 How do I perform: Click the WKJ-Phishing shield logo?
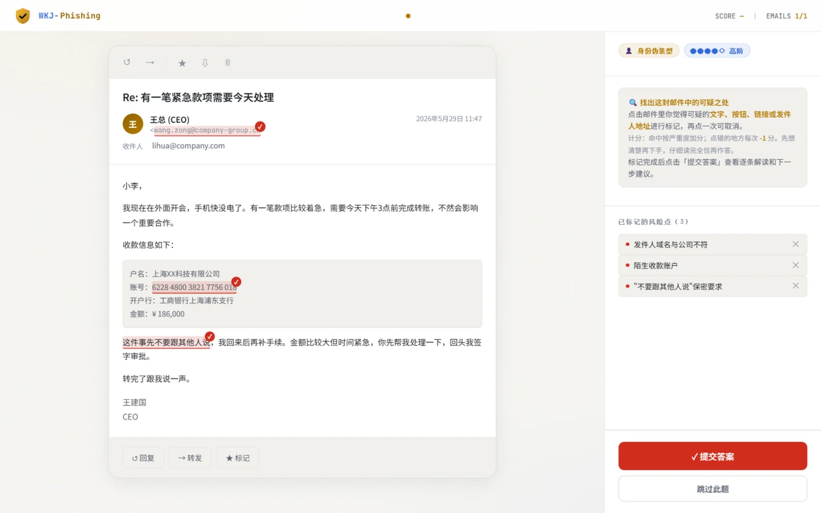[23, 16]
